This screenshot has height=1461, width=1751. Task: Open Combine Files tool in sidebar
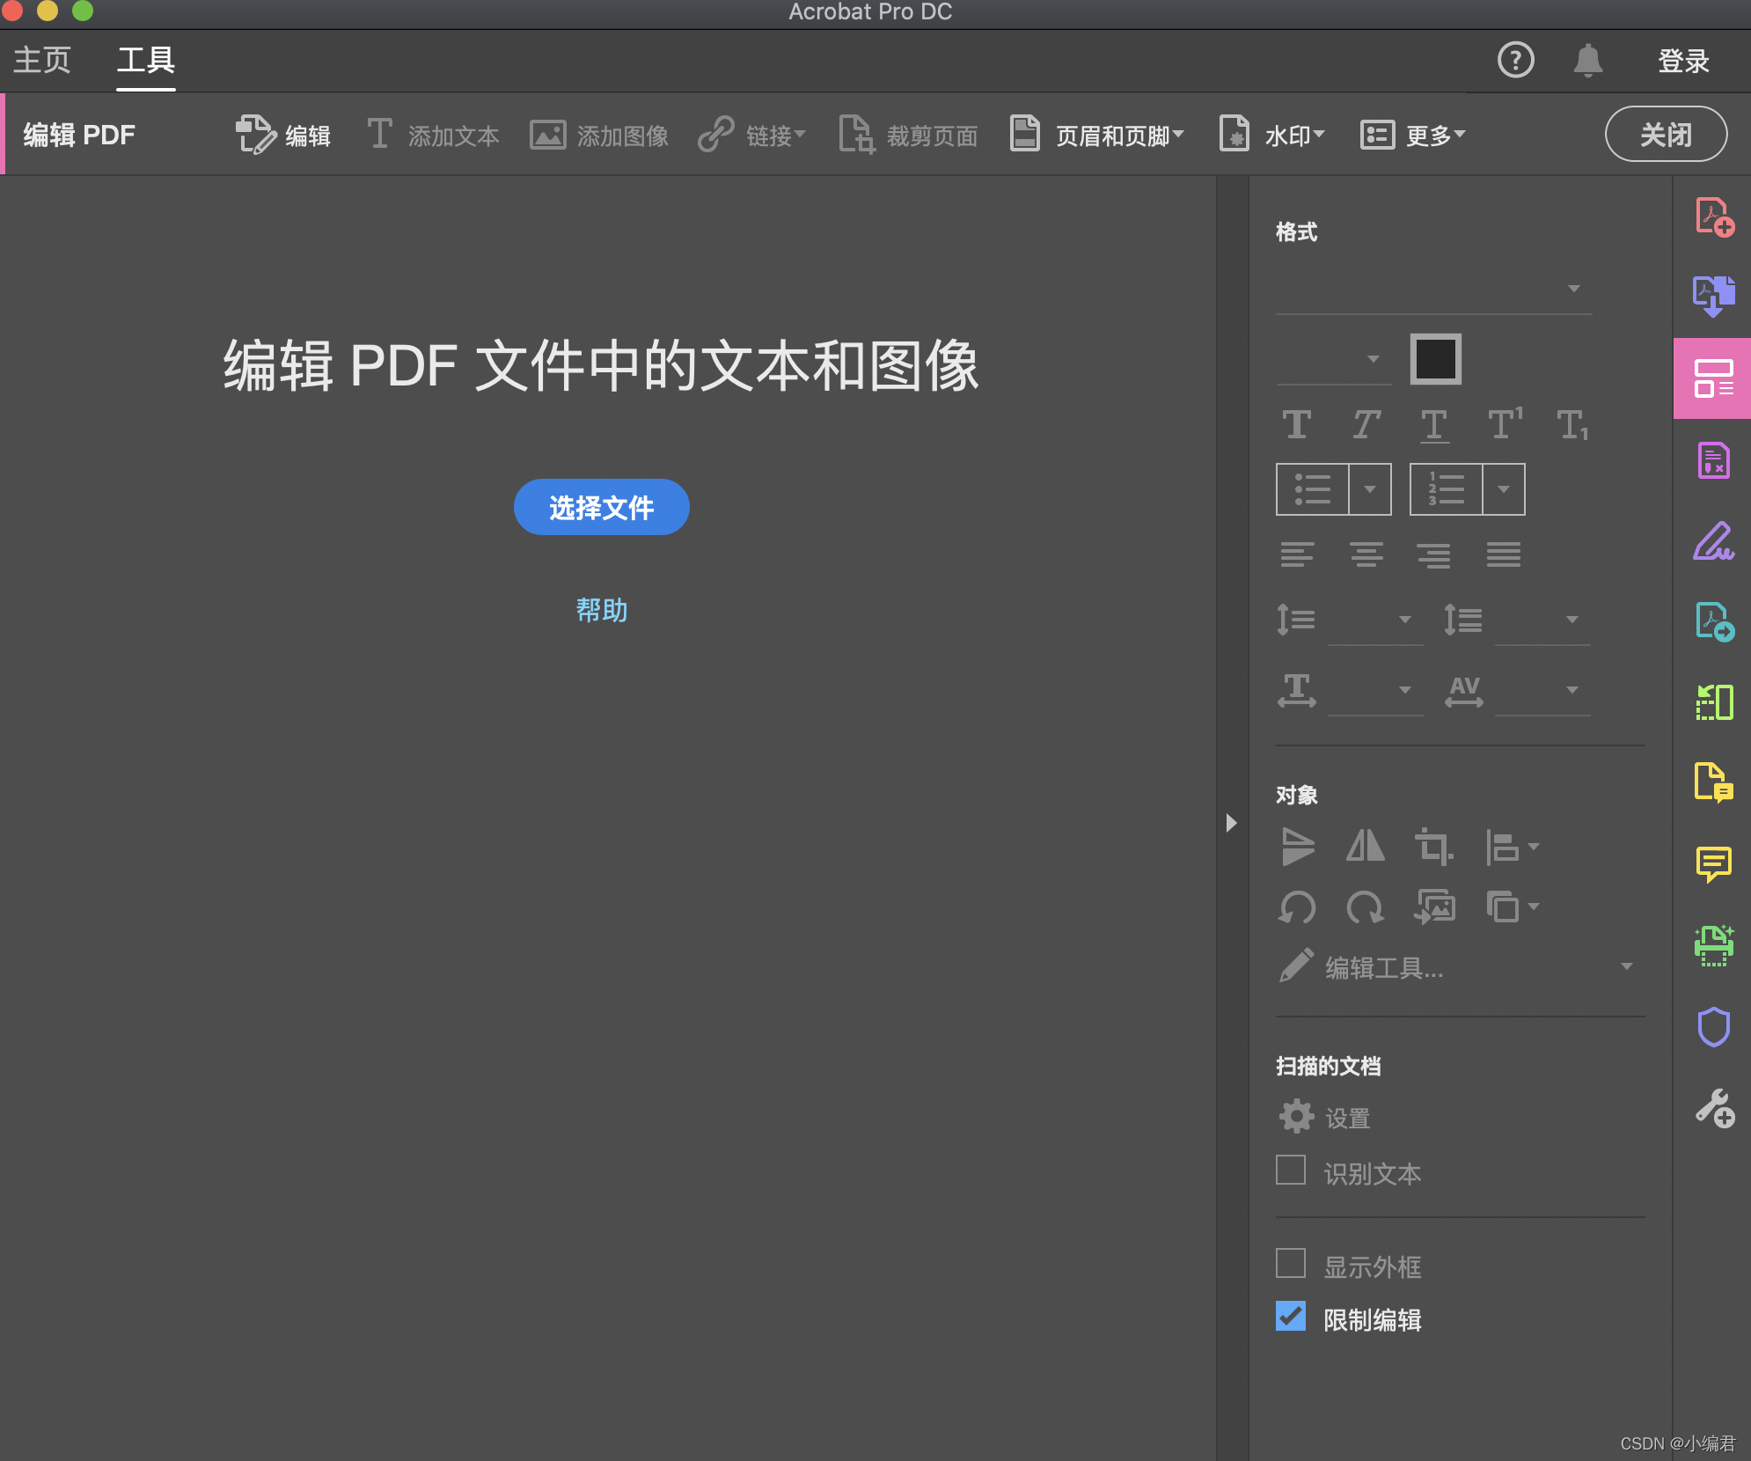coord(1714,296)
